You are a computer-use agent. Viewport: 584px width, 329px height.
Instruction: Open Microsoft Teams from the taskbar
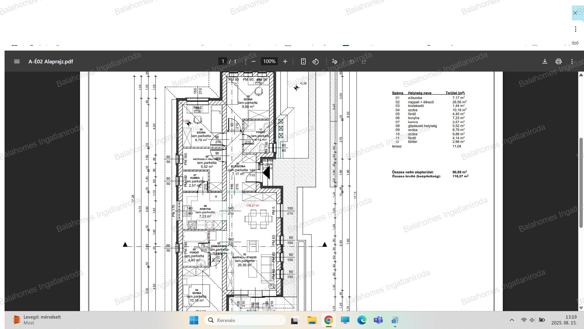coord(378,320)
